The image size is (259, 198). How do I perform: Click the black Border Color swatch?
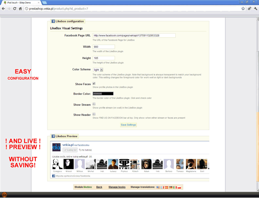tap(103, 94)
